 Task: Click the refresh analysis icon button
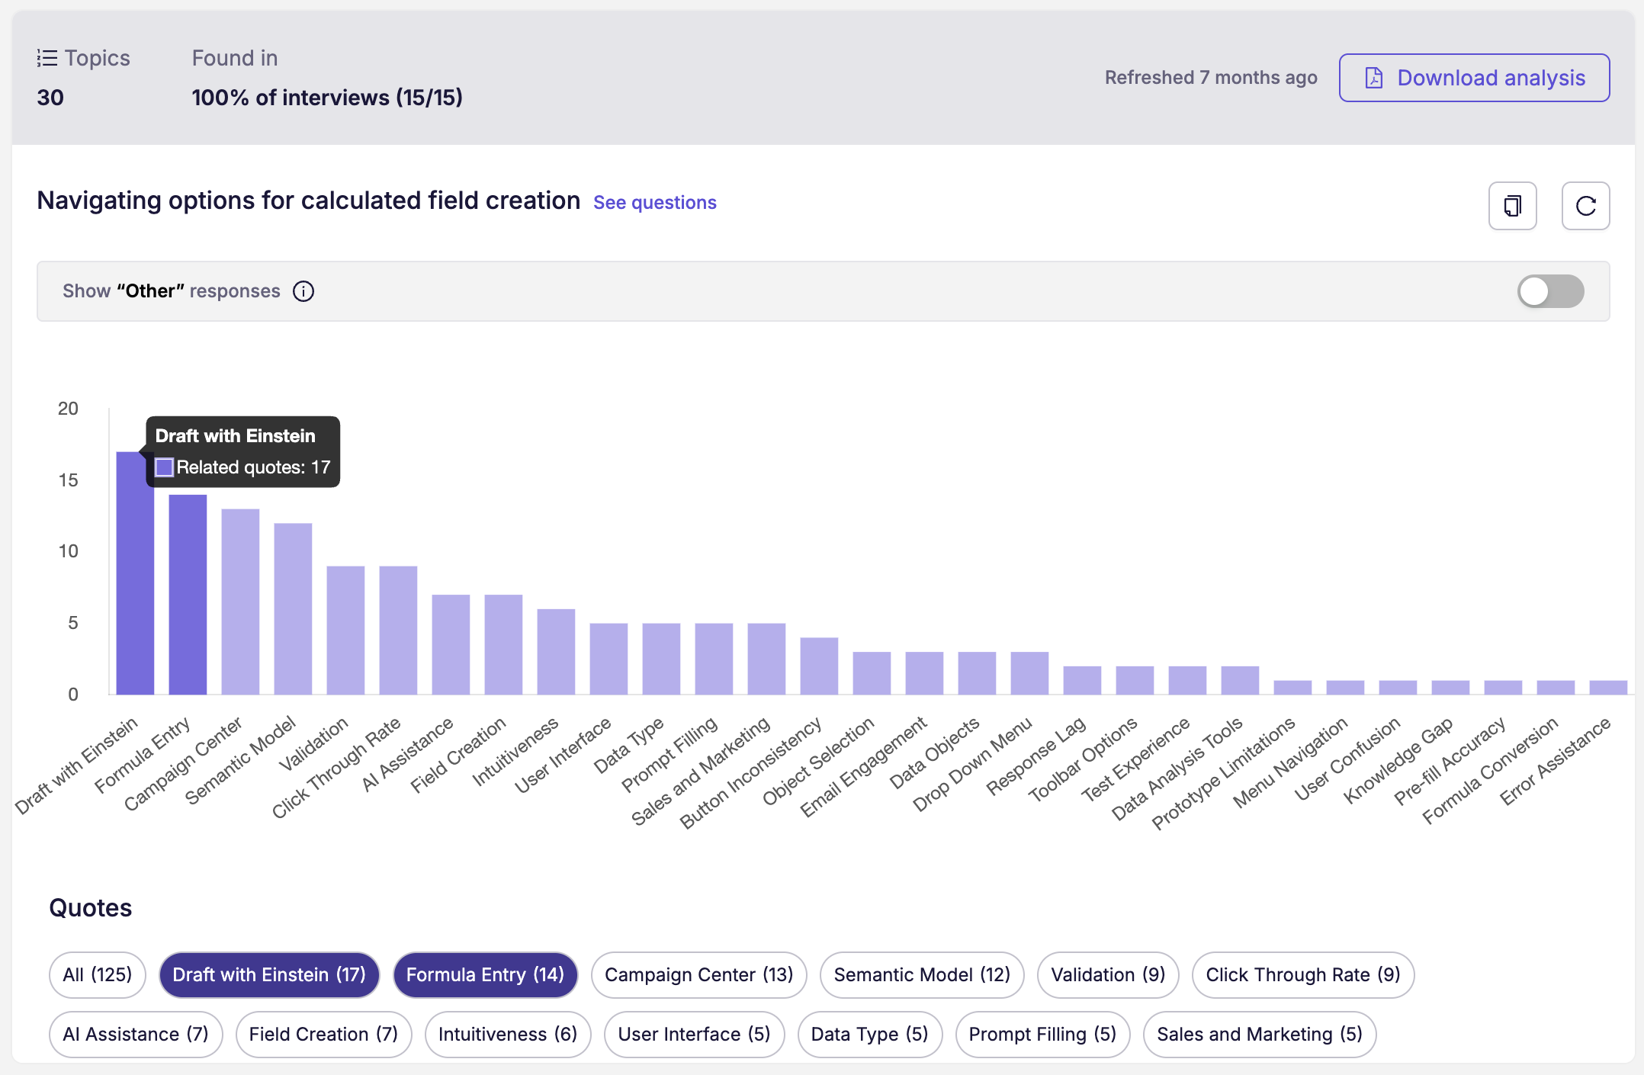[x=1585, y=206]
